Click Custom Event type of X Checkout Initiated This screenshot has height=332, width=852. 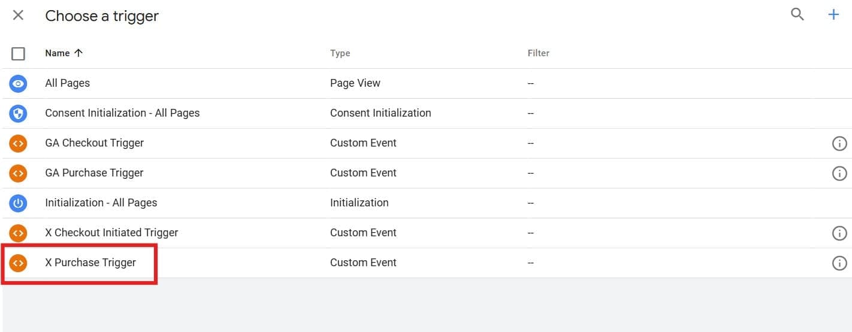click(x=363, y=233)
